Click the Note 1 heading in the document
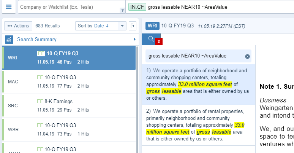Screen dimensions: 294x153 tap(277, 86)
